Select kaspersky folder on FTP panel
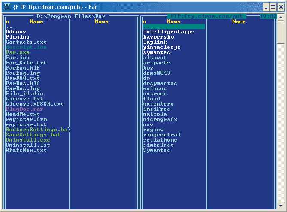This screenshot has width=287, height=212. [x=158, y=37]
